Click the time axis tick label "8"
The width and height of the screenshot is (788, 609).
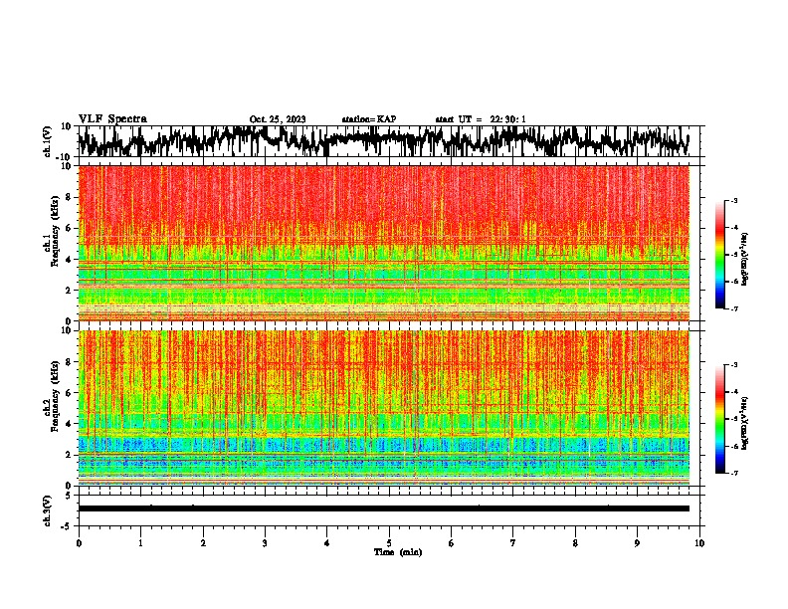tap(575, 543)
